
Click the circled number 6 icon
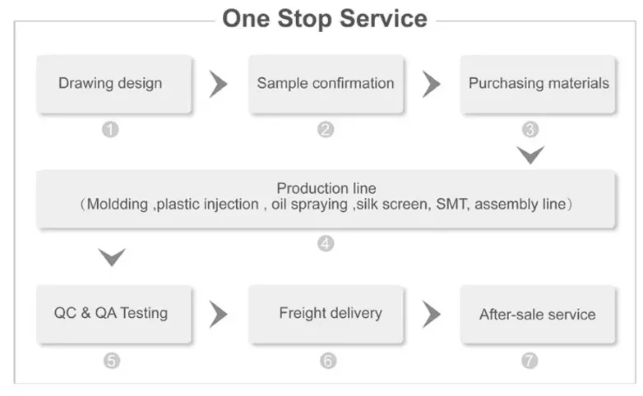[x=328, y=360]
